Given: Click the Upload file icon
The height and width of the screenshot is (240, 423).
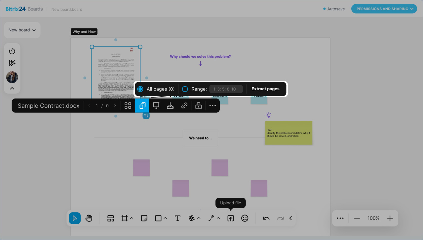Looking at the screenshot, I should (231, 218).
